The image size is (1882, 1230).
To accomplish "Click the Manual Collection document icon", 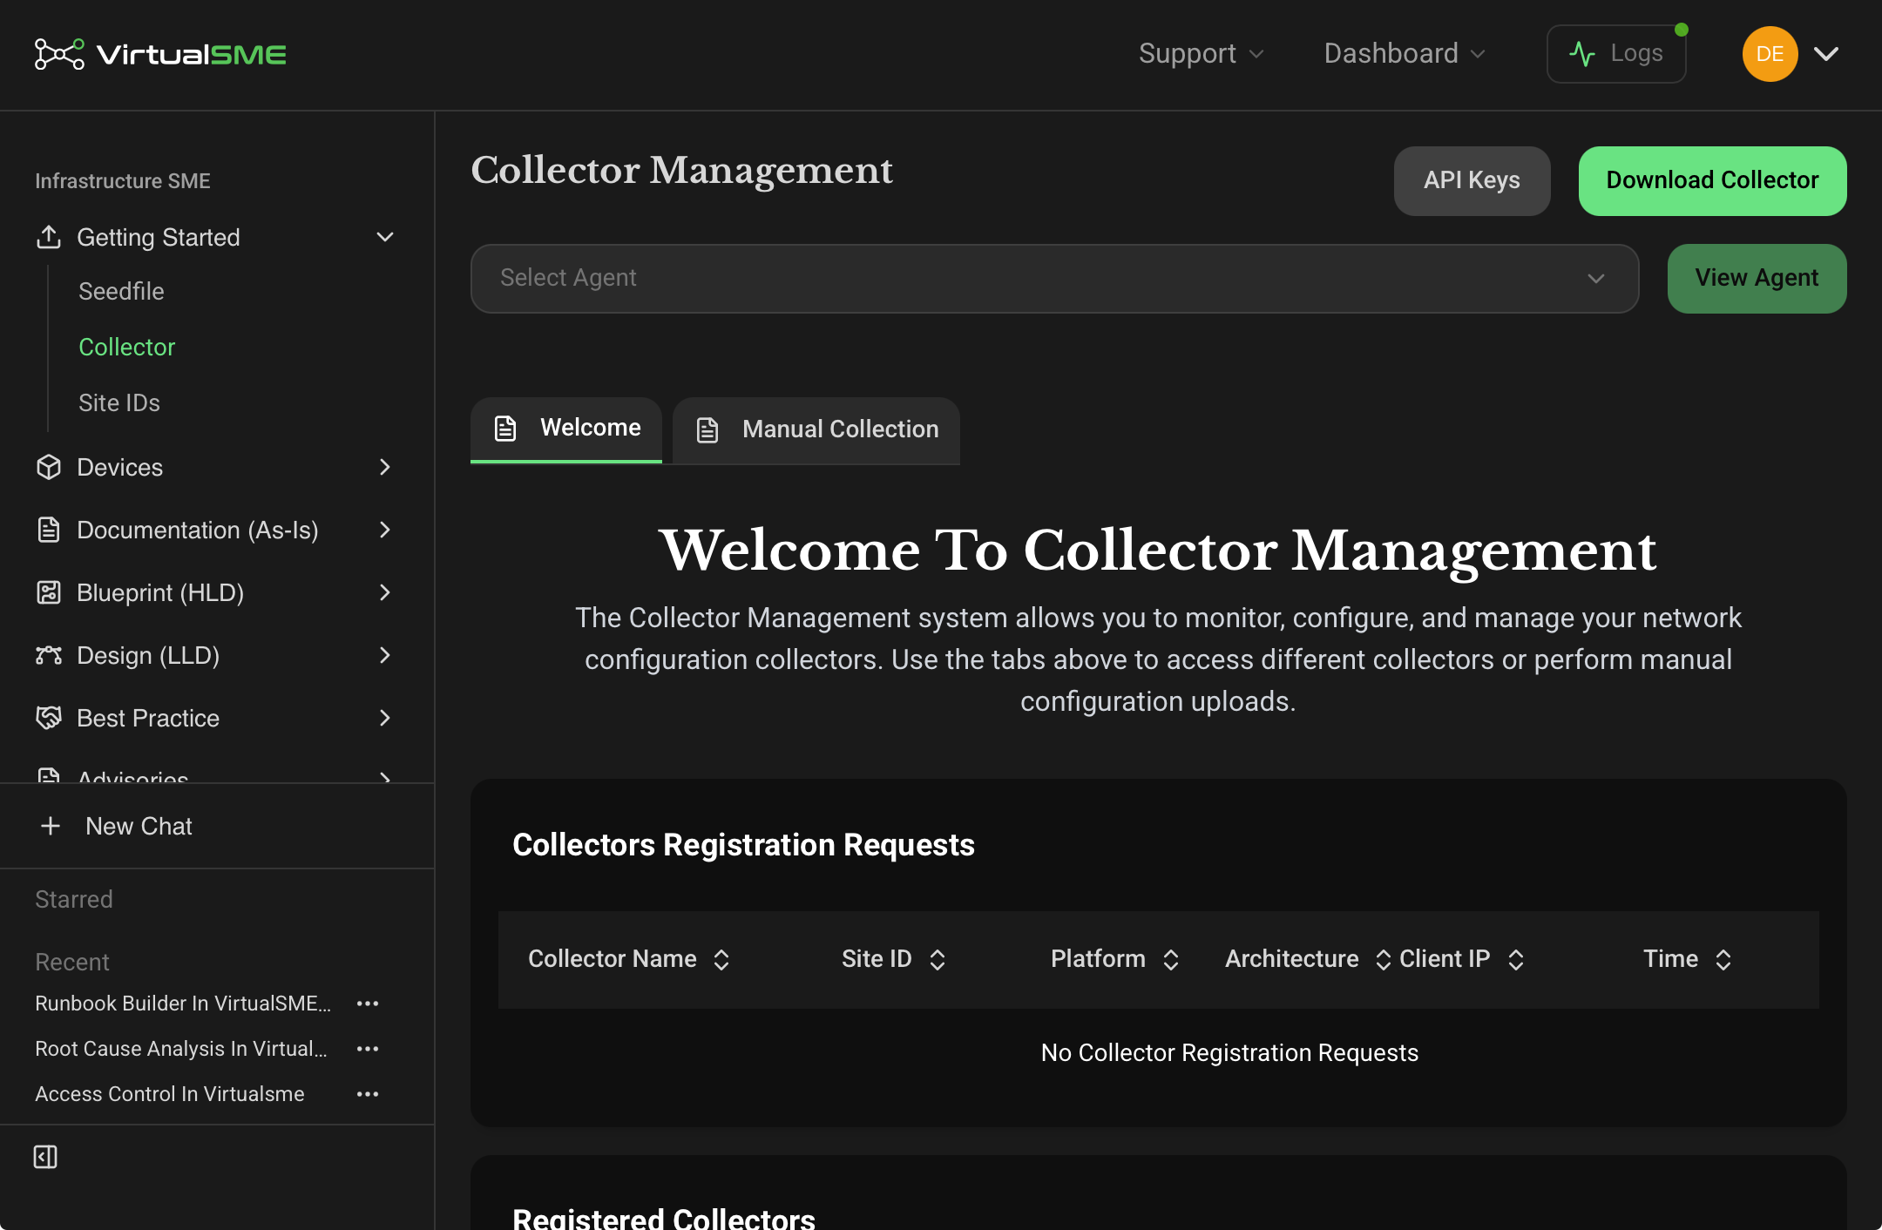I will click(x=707, y=429).
